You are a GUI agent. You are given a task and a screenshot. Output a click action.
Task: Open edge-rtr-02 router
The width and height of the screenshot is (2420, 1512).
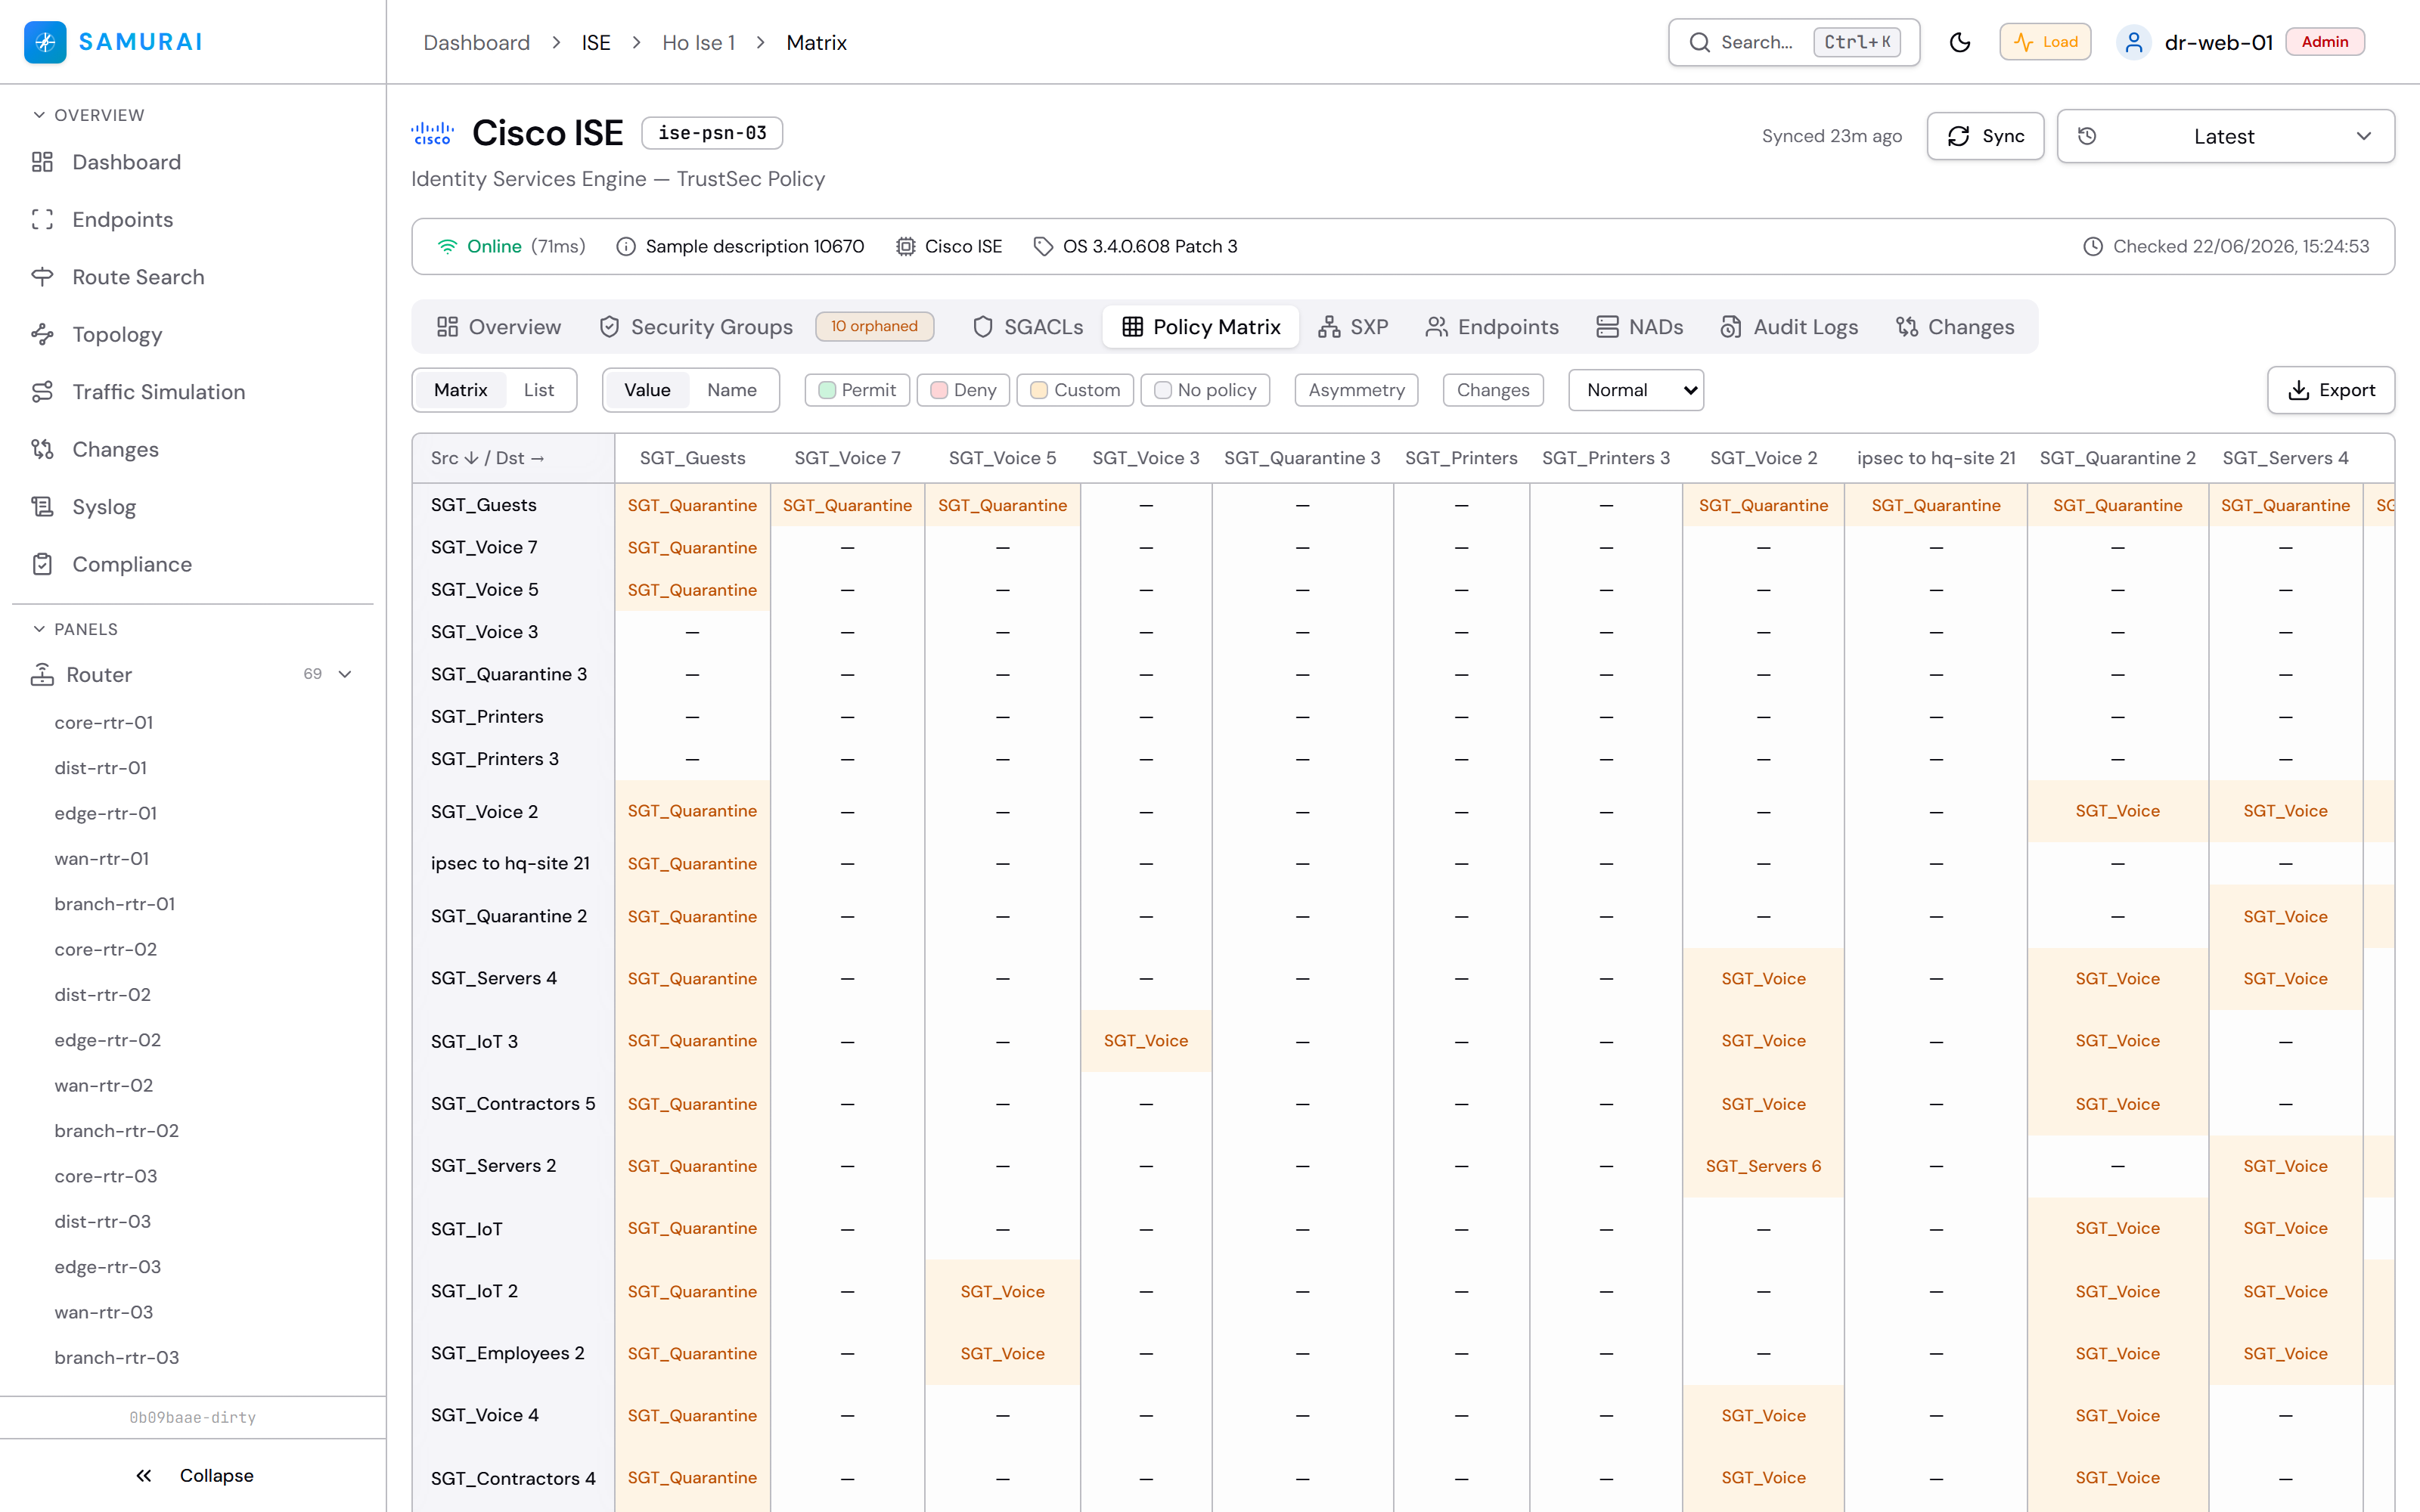coord(108,1040)
